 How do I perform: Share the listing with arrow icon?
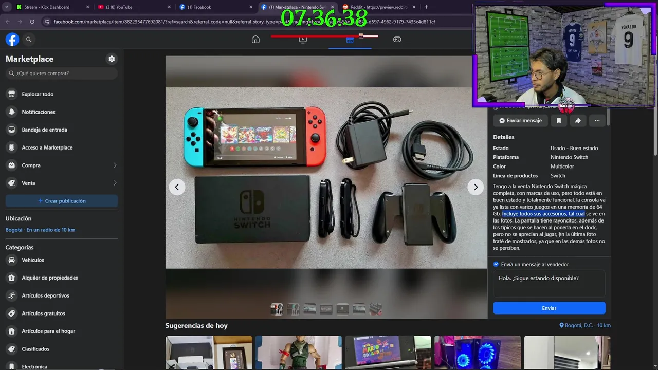[578, 121]
